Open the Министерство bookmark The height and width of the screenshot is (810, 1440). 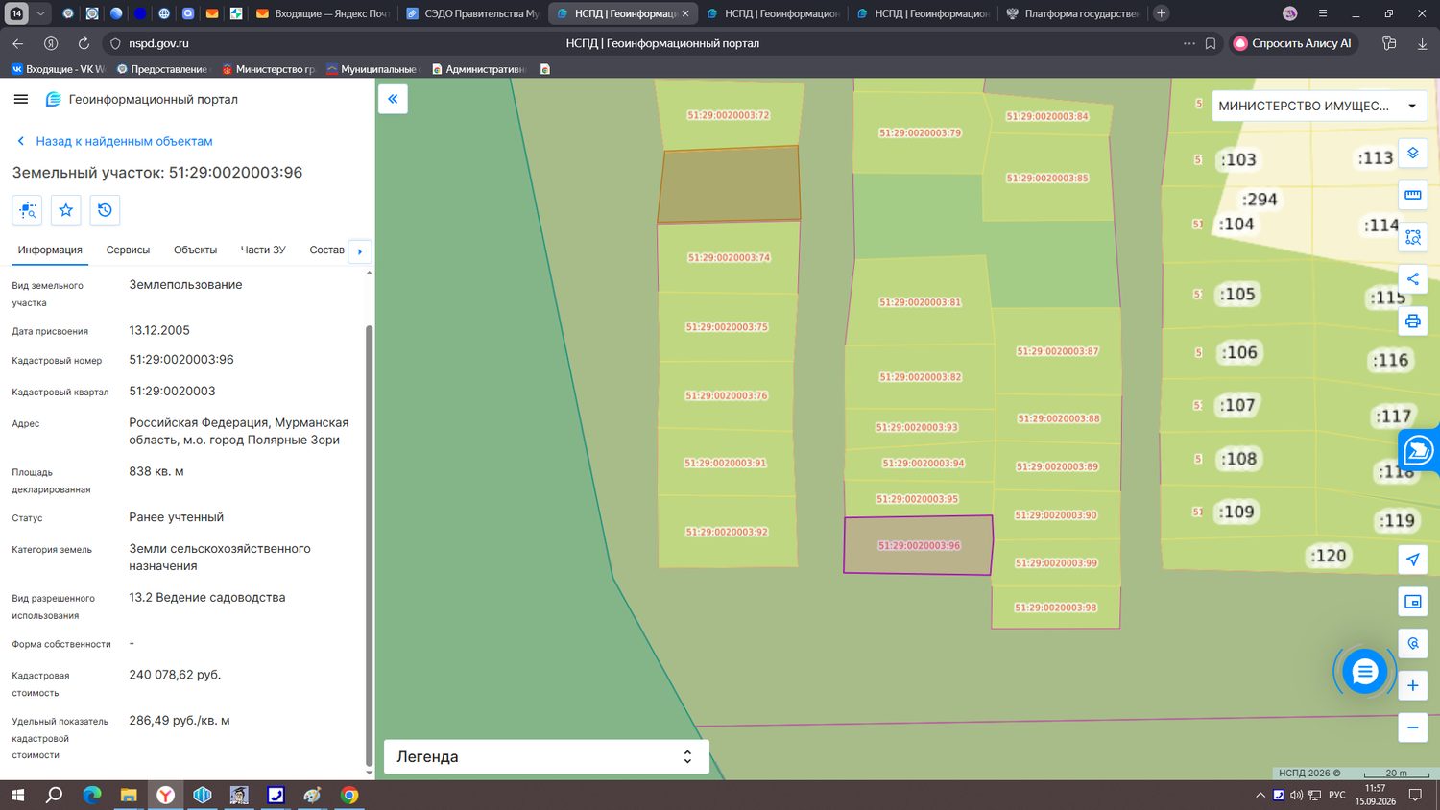coord(268,69)
